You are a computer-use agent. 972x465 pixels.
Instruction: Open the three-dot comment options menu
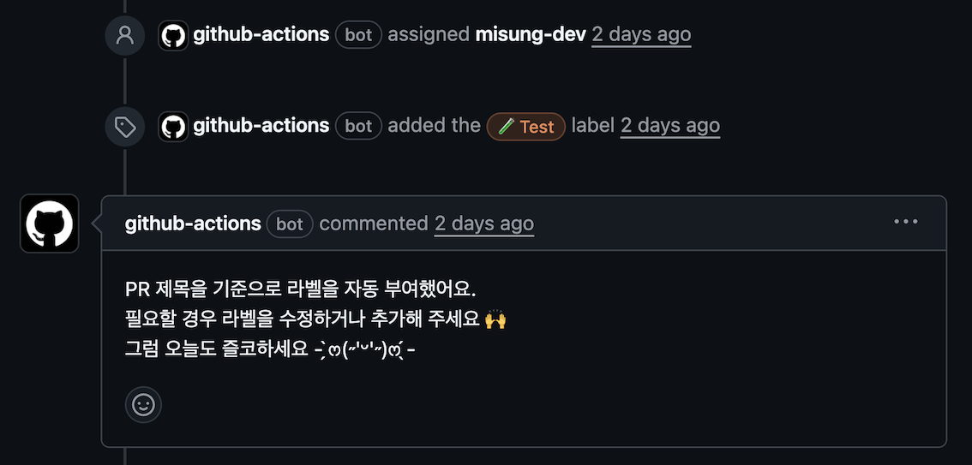(x=905, y=222)
